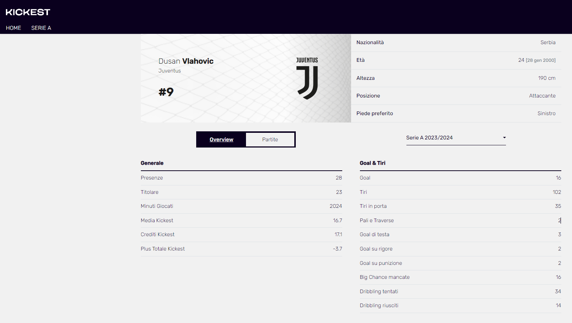Click the Sinistro preferred foot value
Viewport: 572px width, 323px height.
pyautogui.click(x=546, y=113)
